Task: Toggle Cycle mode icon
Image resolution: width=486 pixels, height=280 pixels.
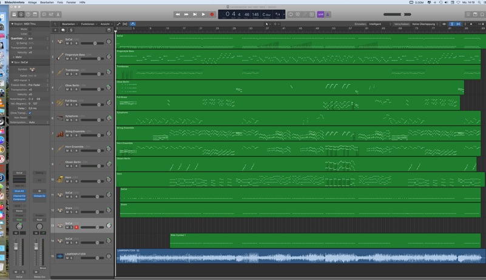Action: click(x=291, y=15)
